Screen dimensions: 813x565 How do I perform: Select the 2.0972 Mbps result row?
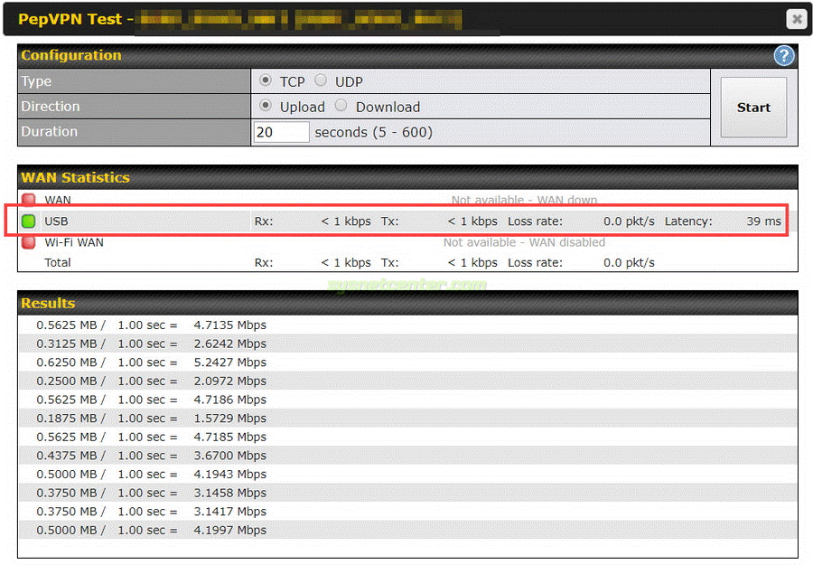pyautogui.click(x=408, y=381)
